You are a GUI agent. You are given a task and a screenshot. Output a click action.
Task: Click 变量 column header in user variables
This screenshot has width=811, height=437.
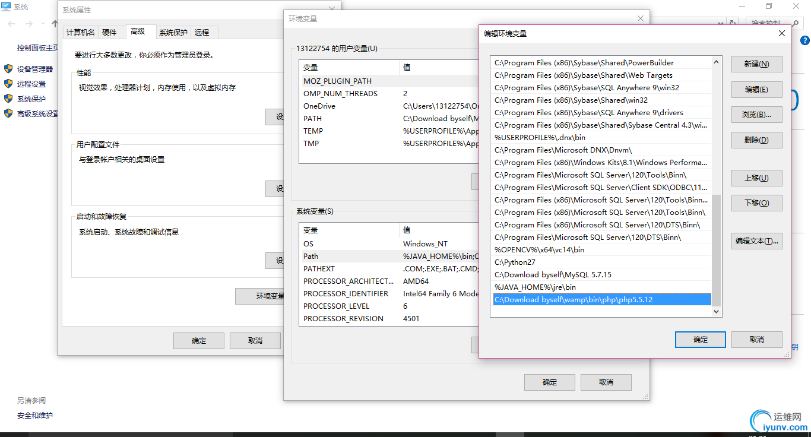pos(349,67)
